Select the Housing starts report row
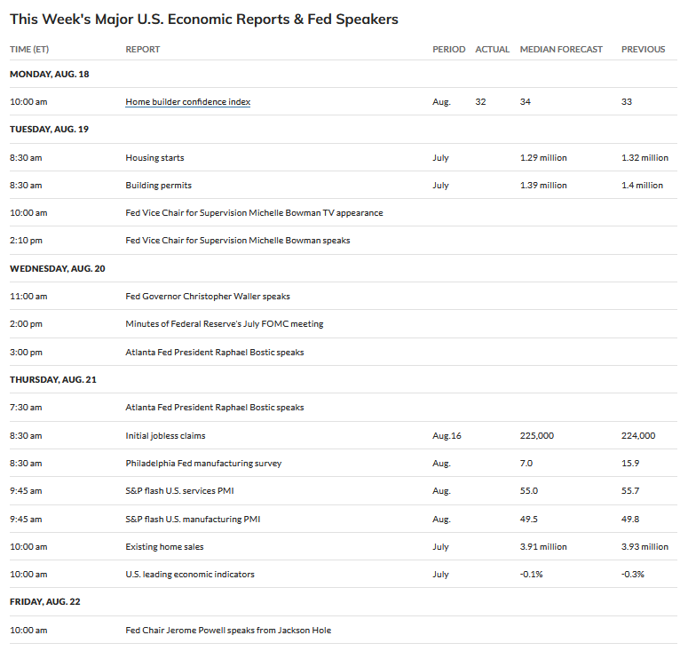This screenshot has height=651, width=688. pyautogui.click(x=344, y=157)
